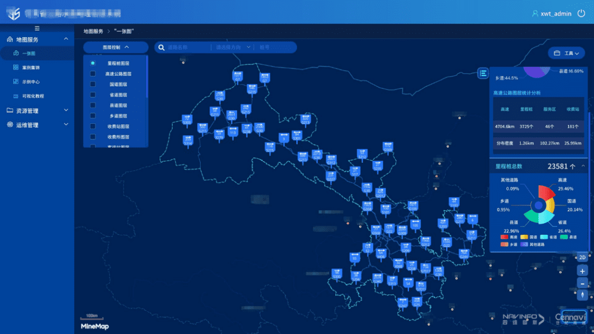Click the hamburger icon to collapse sidebar
Viewport: 594px width, 334px height.
pyautogui.click(x=37, y=28)
